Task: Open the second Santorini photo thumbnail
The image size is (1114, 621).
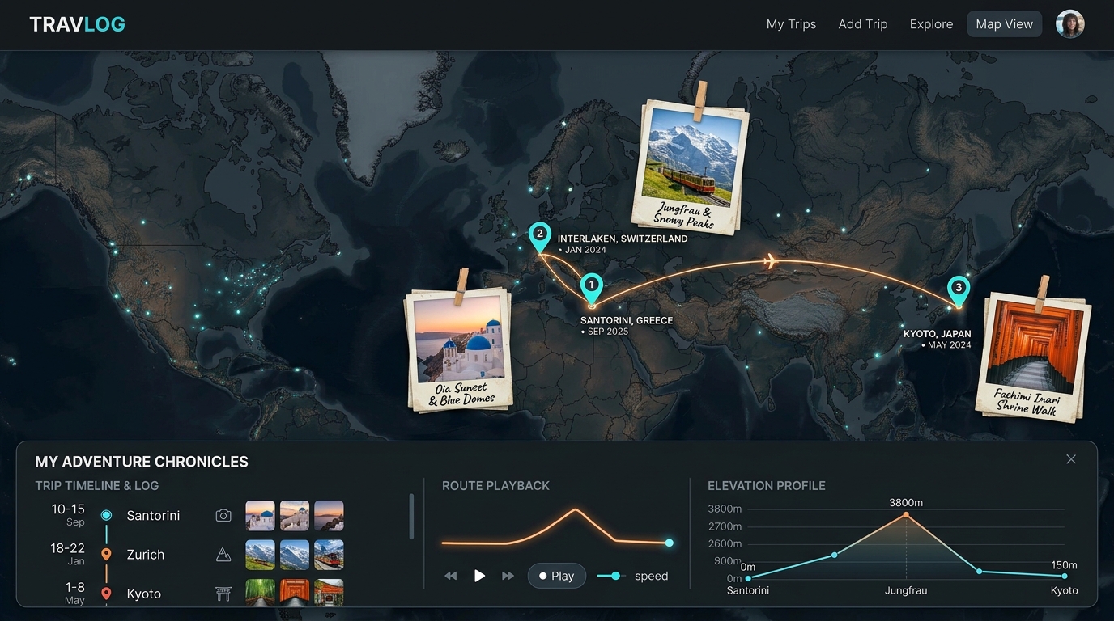Action: tap(294, 516)
